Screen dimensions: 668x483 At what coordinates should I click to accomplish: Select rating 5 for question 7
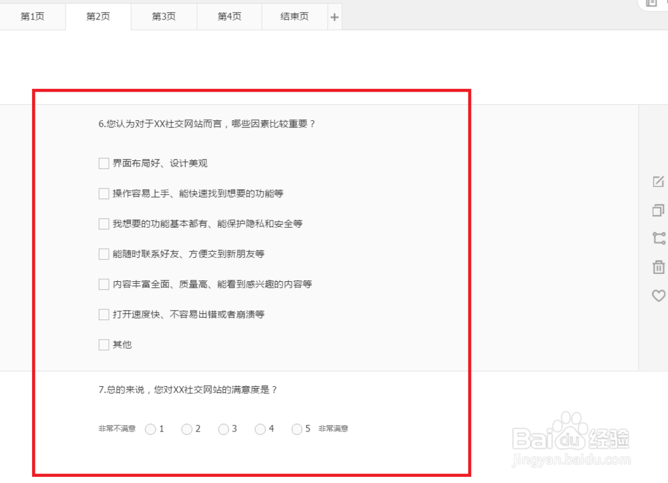(297, 429)
